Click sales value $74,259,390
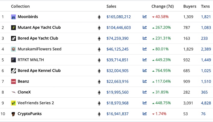Image resolution: width=213 pixels, height=122 pixels. click(x=117, y=39)
